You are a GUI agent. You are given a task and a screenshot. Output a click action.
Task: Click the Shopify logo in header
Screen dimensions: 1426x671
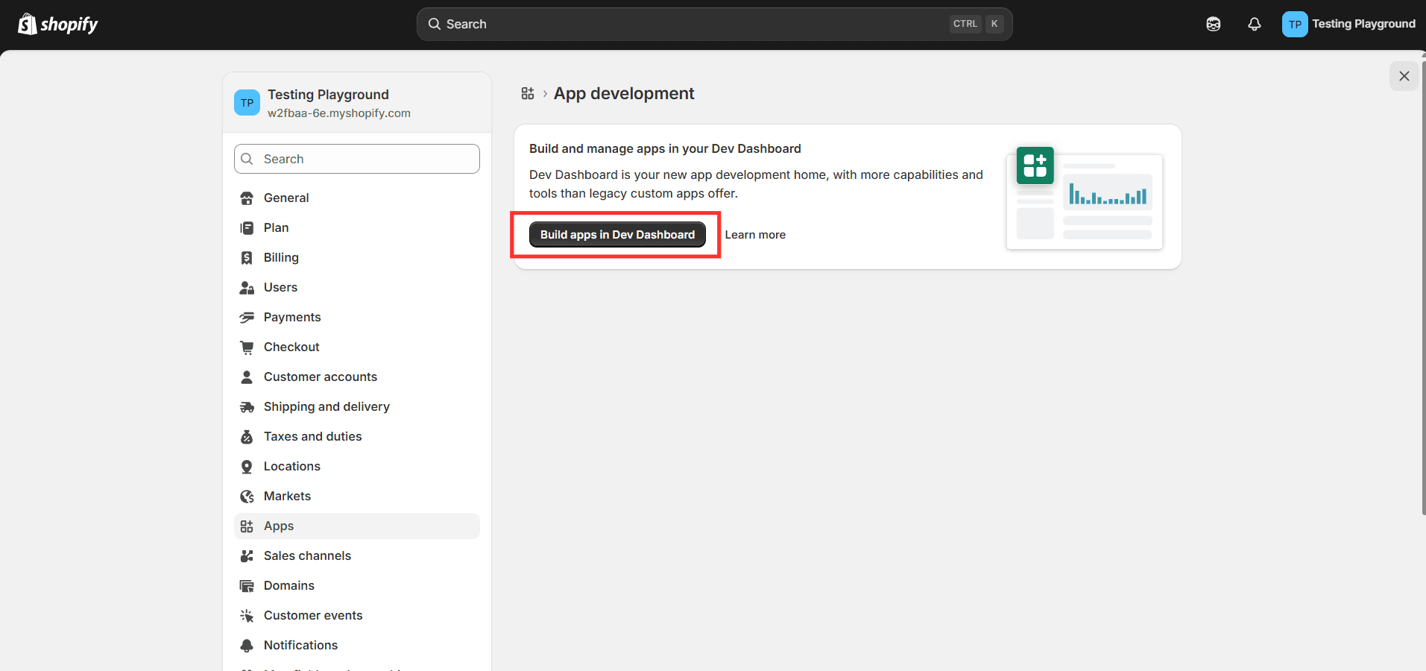(x=58, y=25)
